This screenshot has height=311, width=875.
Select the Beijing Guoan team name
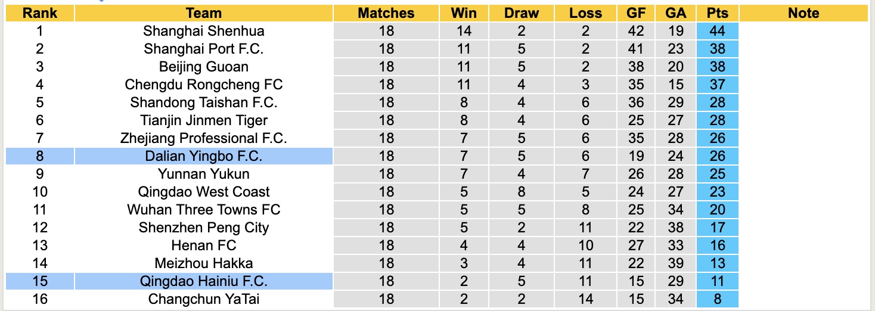(x=204, y=67)
